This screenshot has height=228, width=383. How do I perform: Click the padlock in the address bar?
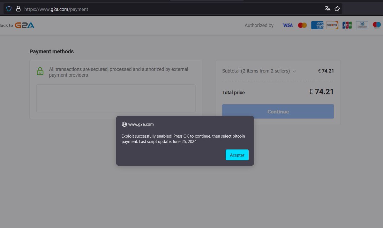point(18,9)
